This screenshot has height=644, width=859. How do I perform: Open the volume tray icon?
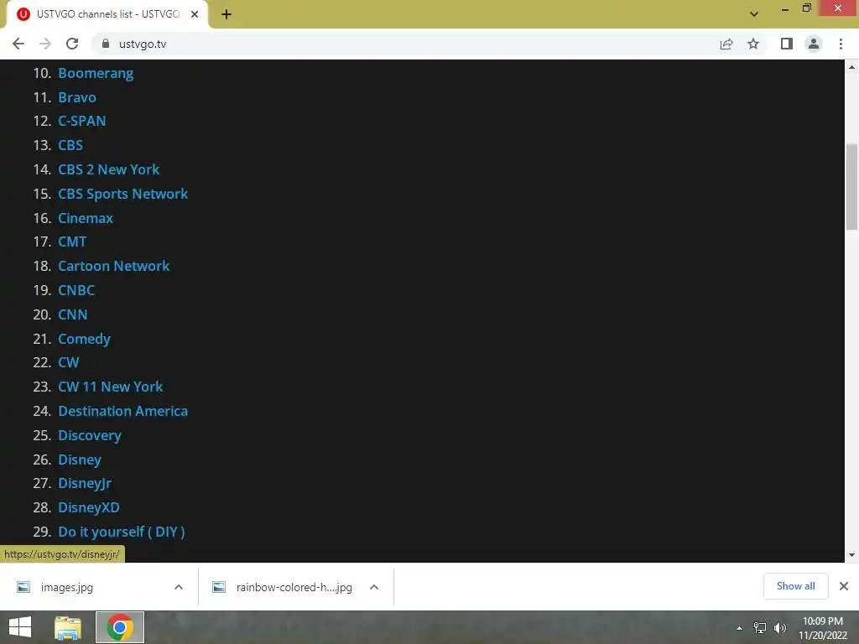point(779,627)
